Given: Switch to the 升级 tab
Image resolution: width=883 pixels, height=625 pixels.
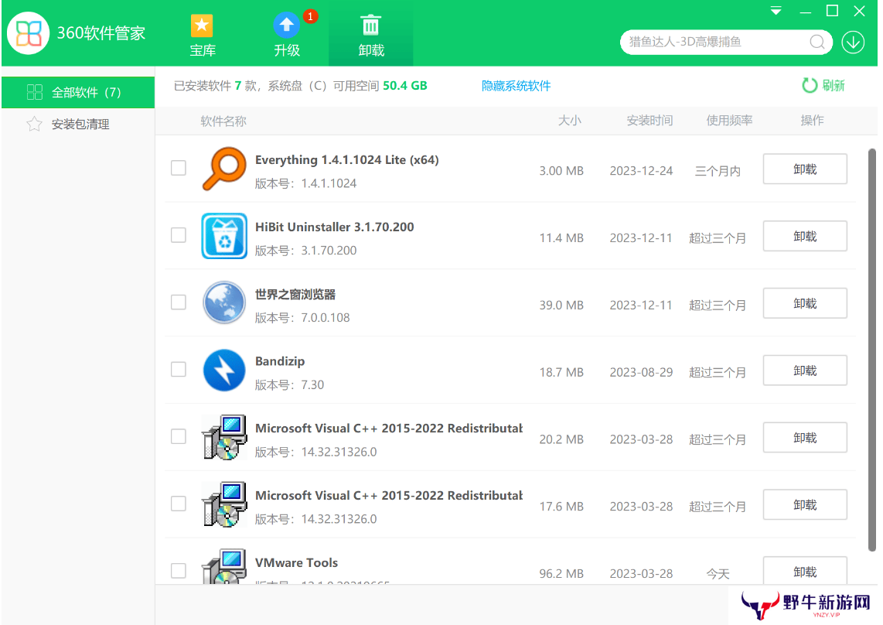Looking at the screenshot, I should point(287,36).
